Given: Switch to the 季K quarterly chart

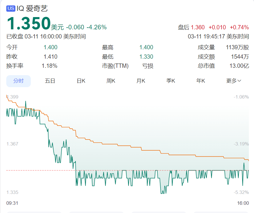Looking at the screenshot, I should click(x=171, y=81).
